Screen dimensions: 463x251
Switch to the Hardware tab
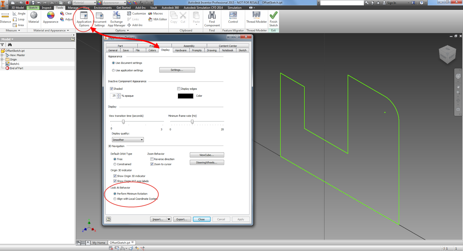coord(181,50)
